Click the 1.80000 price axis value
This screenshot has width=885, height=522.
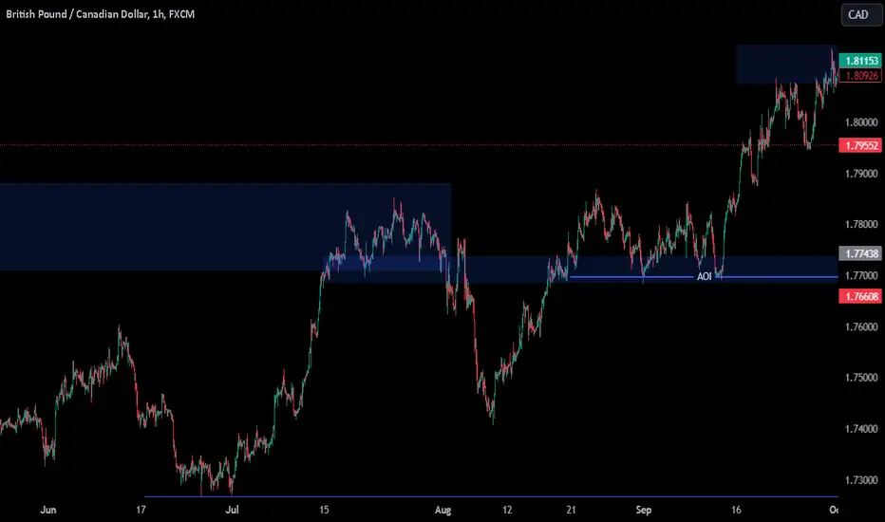pos(861,122)
